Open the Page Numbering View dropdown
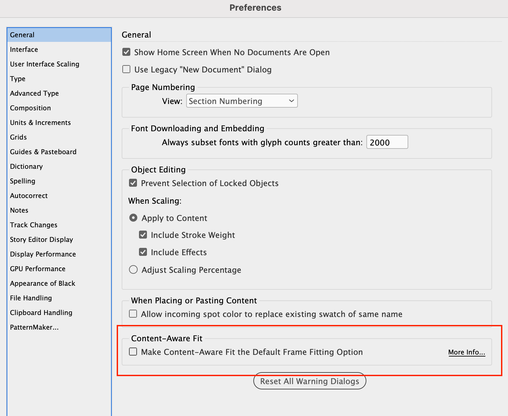Image resolution: width=508 pixels, height=416 pixels. tap(242, 101)
